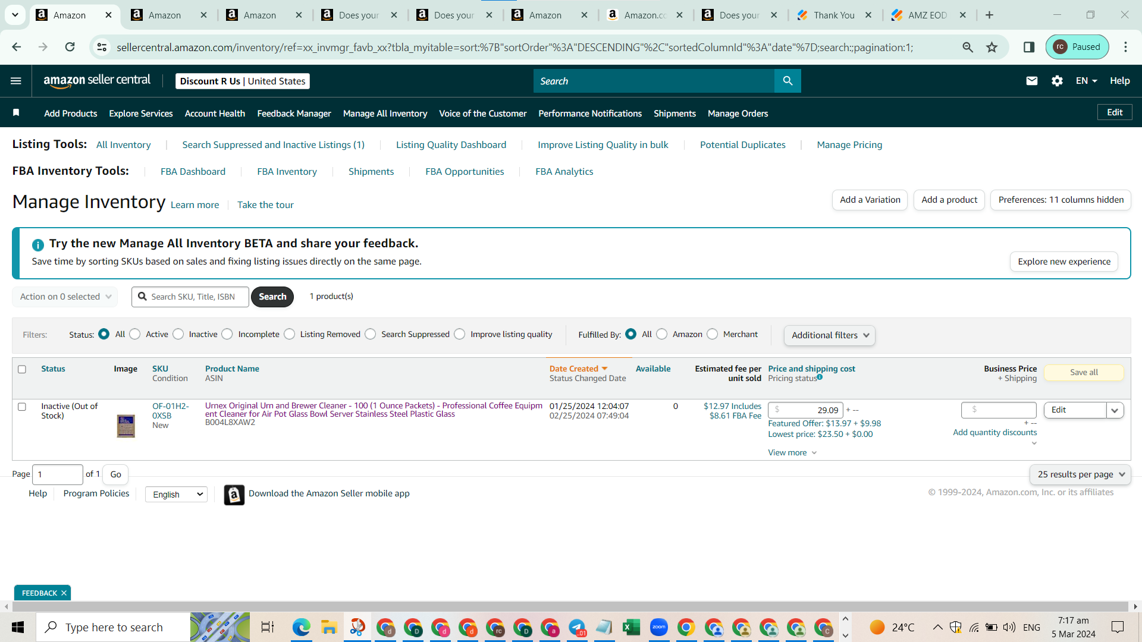
Task: Open Excel from the taskbar
Action: pyautogui.click(x=631, y=627)
